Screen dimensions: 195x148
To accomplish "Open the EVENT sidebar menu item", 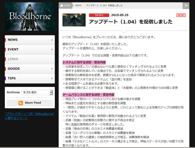I will (x=30, y=50).
